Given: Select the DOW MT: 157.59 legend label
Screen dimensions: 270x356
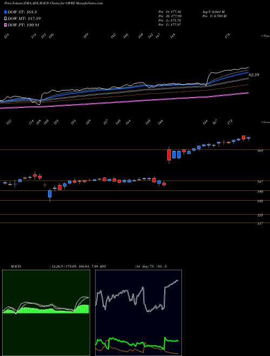Looking at the screenshot, I should pos(24,18).
